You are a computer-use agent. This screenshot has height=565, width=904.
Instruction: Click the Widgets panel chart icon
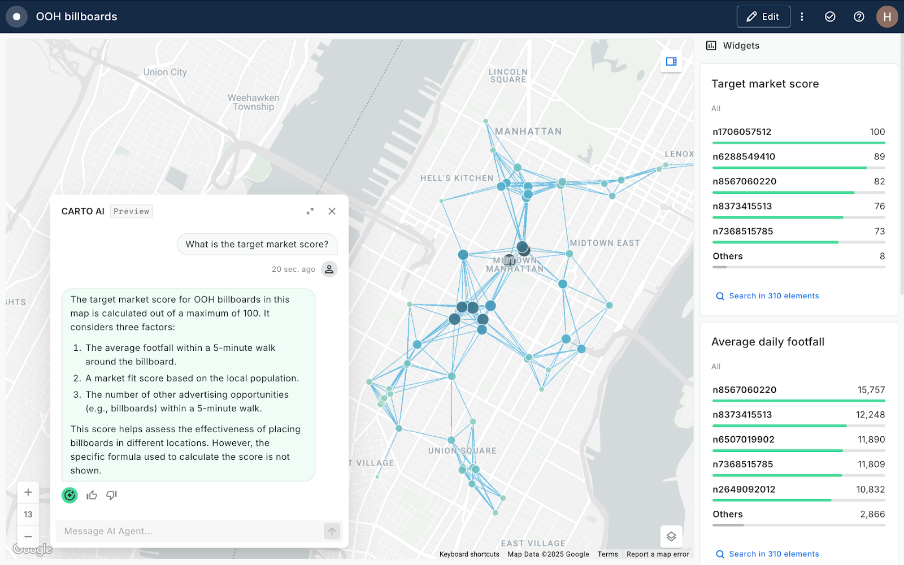(x=711, y=45)
